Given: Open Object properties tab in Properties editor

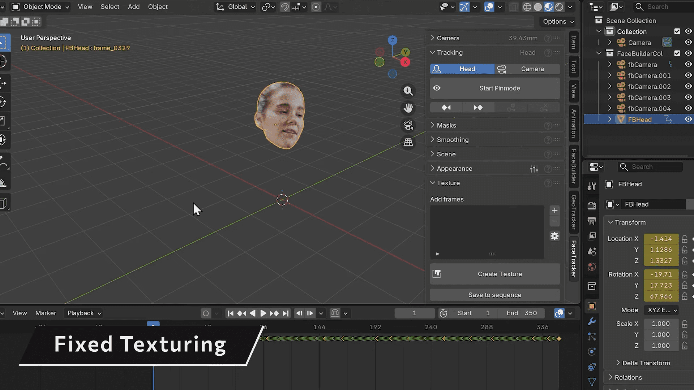Looking at the screenshot, I should pyautogui.click(x=592, y=306).
